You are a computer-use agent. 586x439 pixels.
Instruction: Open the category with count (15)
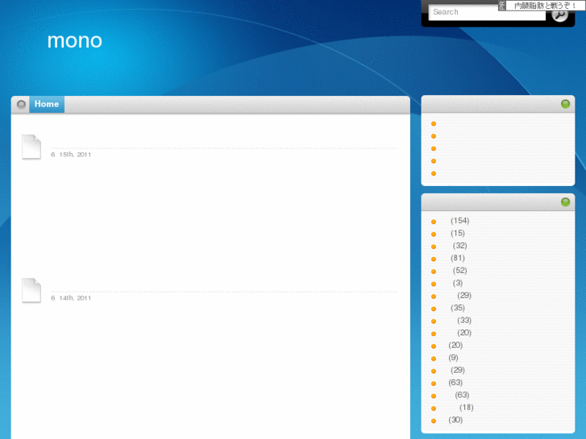click(x=457, y=233)
